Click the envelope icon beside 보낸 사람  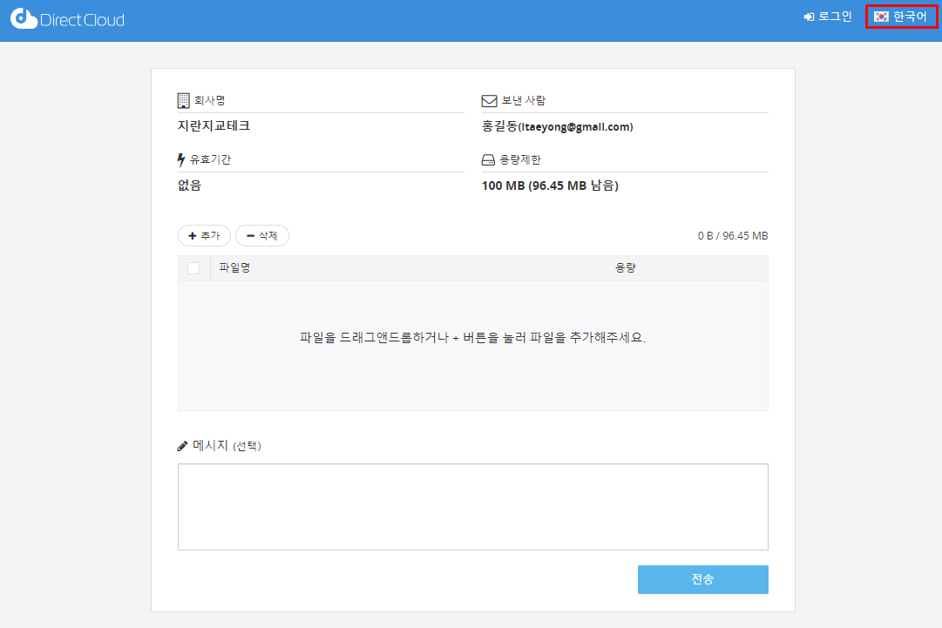(x=489, y=101)
